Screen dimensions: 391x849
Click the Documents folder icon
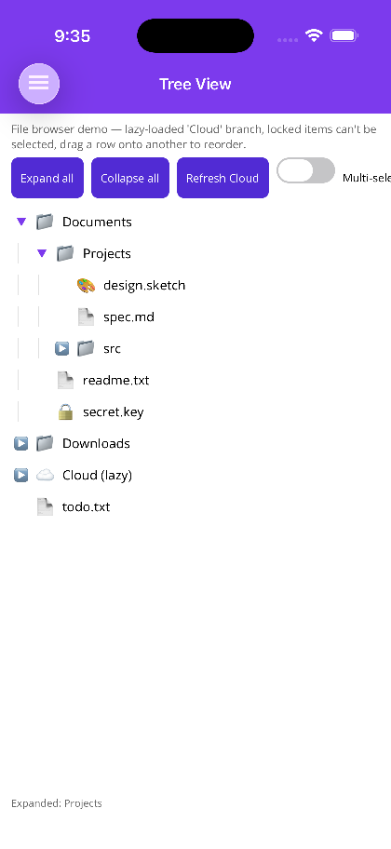point(45,222)
